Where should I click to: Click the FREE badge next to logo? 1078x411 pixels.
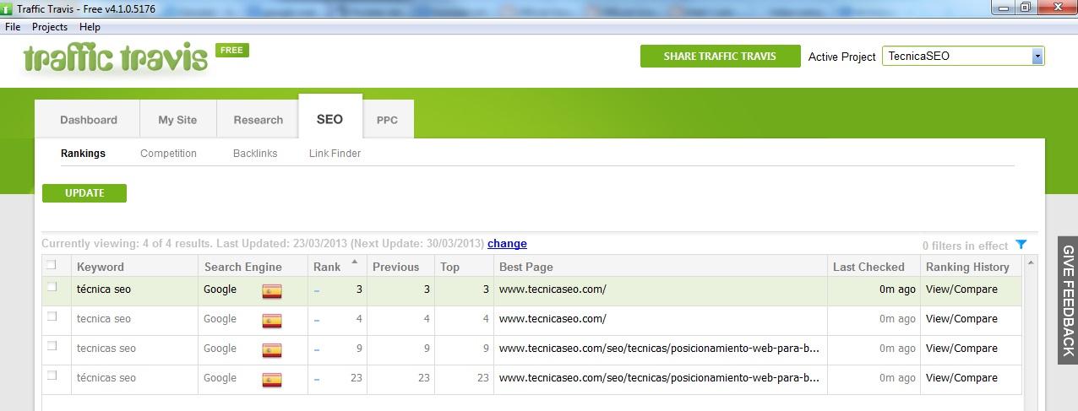(231, 51)
